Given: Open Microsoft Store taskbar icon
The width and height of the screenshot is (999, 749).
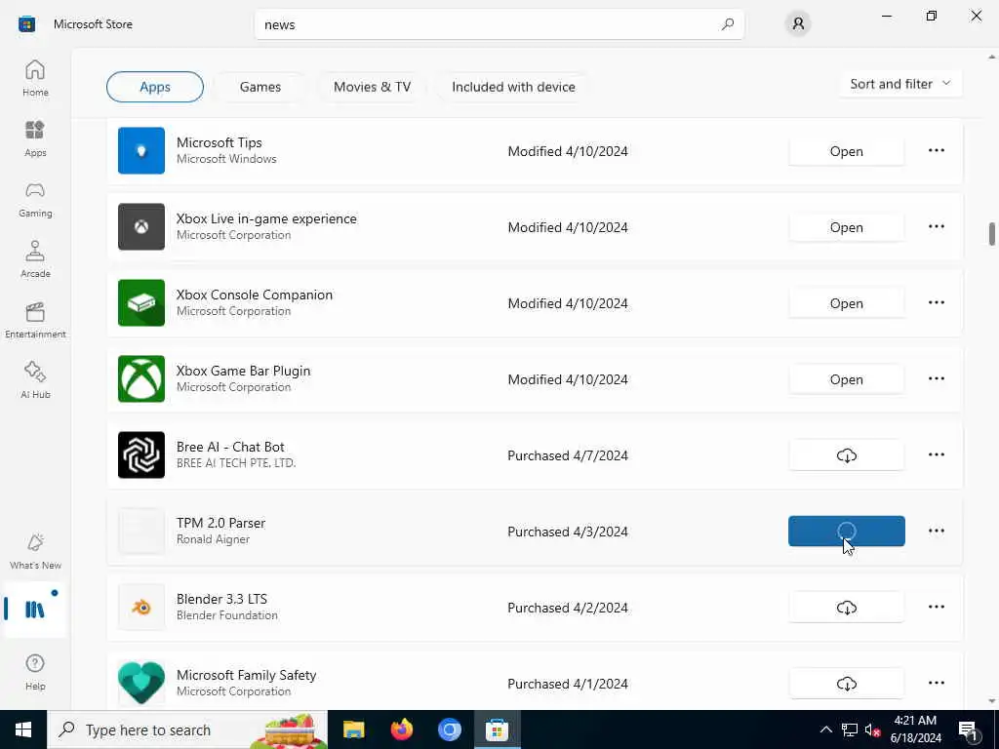Looking at the screenshot, I should [x=497, y=729].
